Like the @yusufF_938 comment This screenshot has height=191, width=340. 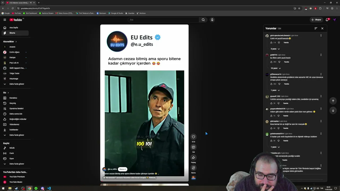coord(271,103)
